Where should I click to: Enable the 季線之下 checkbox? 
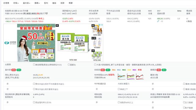(x=119, y=89)
